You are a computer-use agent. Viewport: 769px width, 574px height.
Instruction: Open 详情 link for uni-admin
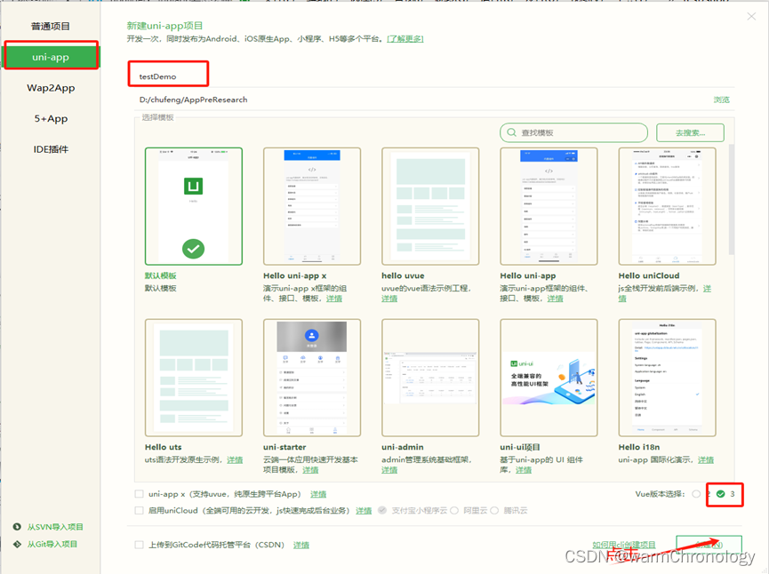coord(389,470)
